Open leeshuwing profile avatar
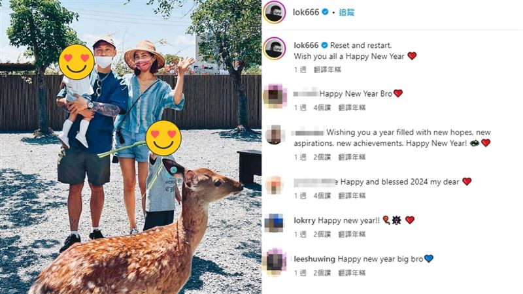The height and width of the screenshot is (294, 523). (x=275, y=262)
